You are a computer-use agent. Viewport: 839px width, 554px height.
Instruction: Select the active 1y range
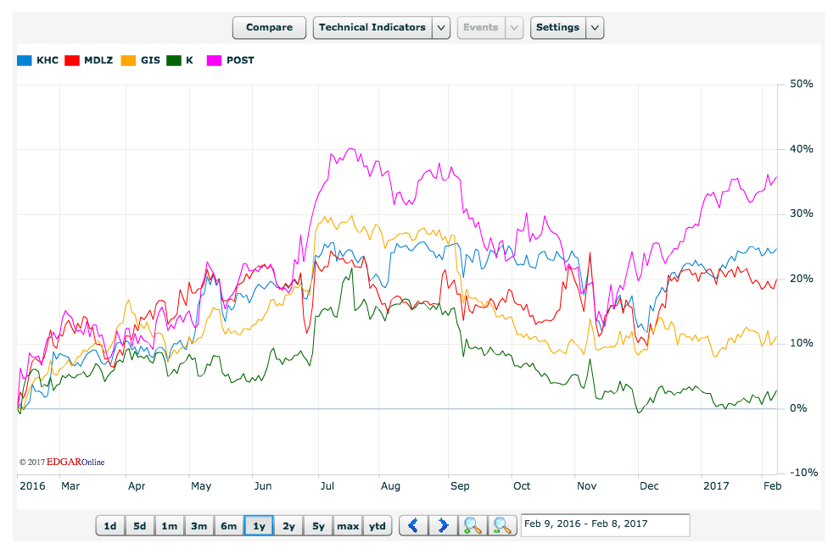coord(259,526)
